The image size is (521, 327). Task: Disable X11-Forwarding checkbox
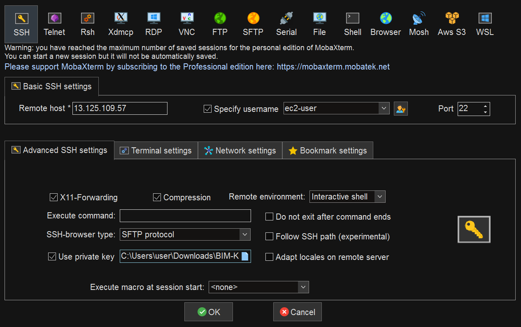click(53, 197)
